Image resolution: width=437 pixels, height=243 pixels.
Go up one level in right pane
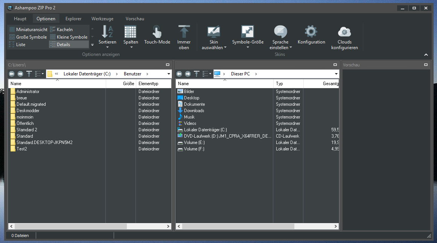click(x=196, y=74)
